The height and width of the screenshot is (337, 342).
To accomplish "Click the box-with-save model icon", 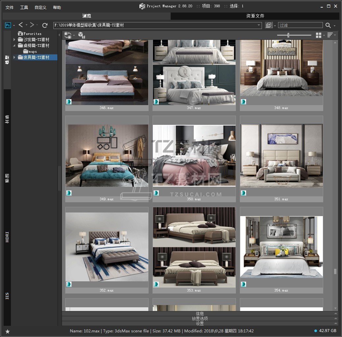I will pyautogui.click(x=81, y=35).
